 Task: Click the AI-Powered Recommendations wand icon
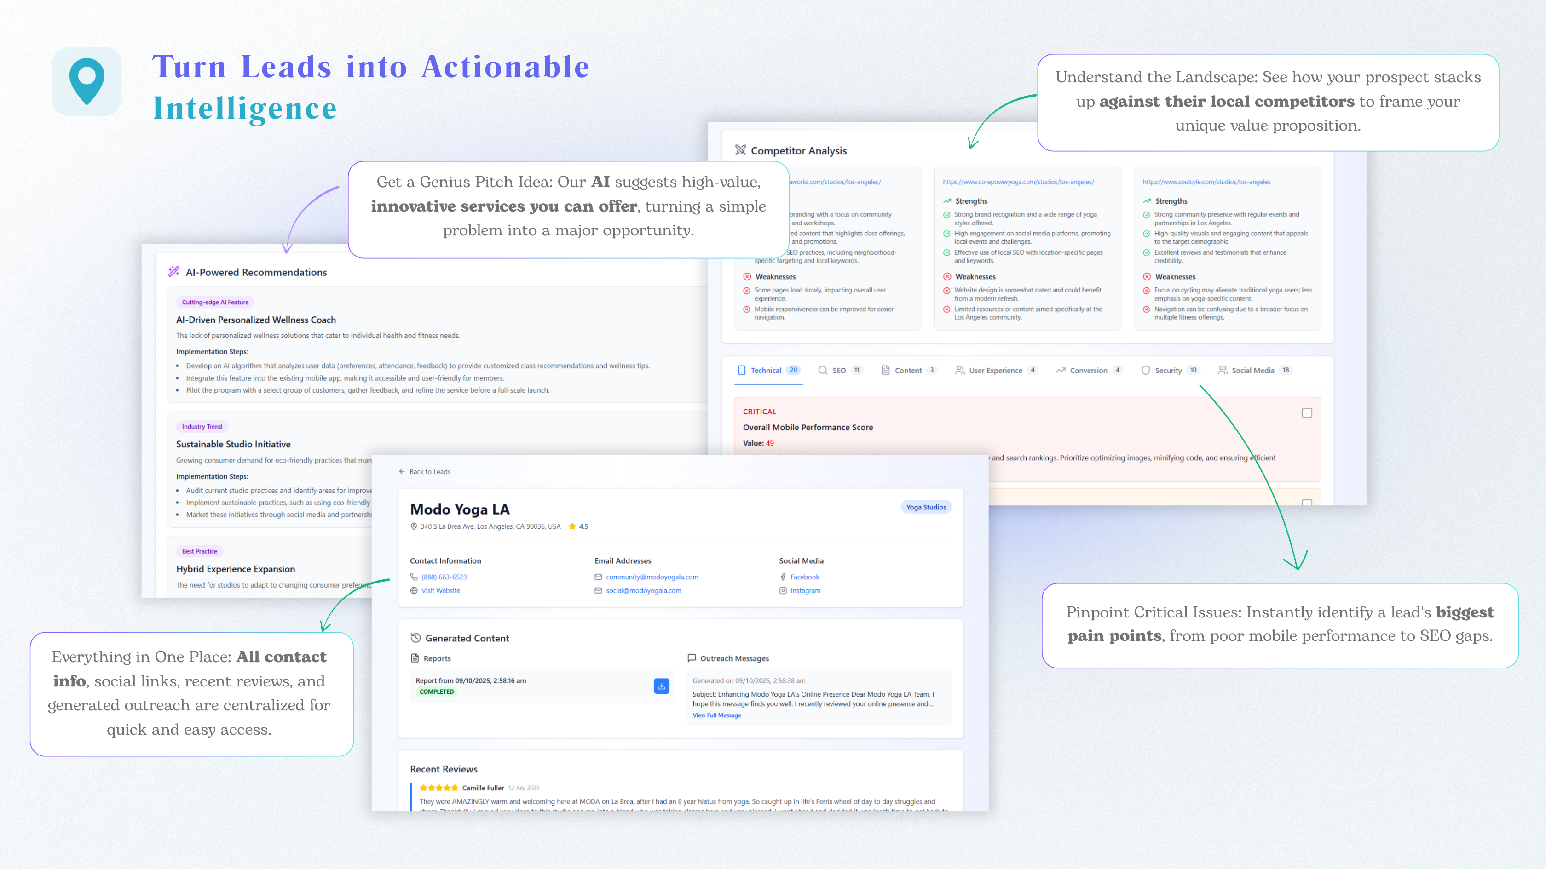click(173, 272)
